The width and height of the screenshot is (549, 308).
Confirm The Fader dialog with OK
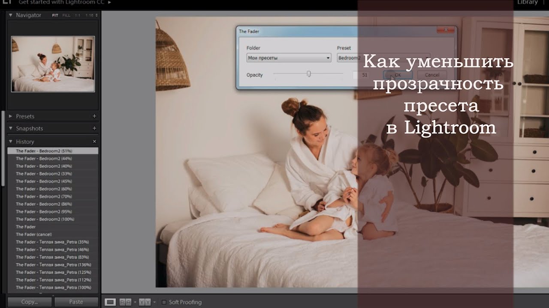[398, 75]
